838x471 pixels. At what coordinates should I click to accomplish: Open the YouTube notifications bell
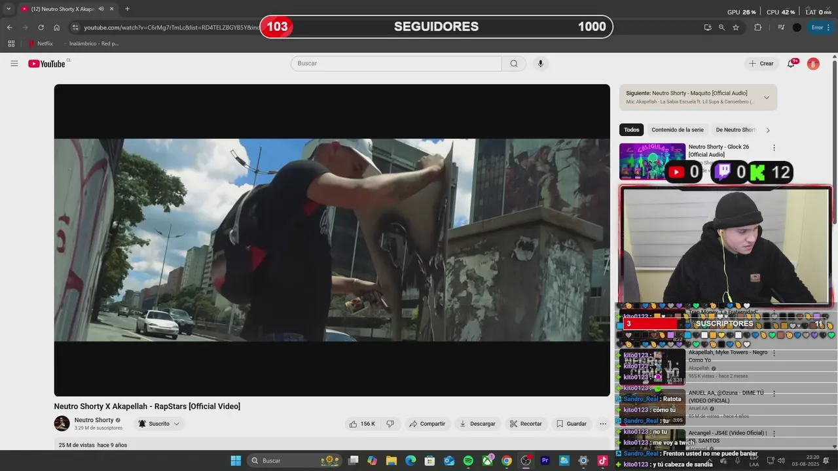(792, 63)
